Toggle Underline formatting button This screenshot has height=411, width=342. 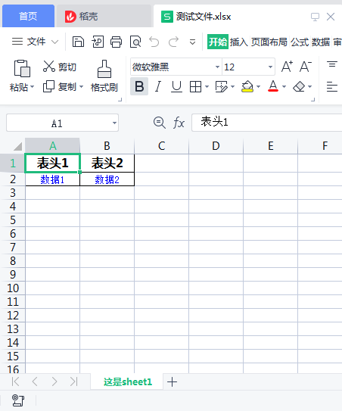click(x=176, y=86)
